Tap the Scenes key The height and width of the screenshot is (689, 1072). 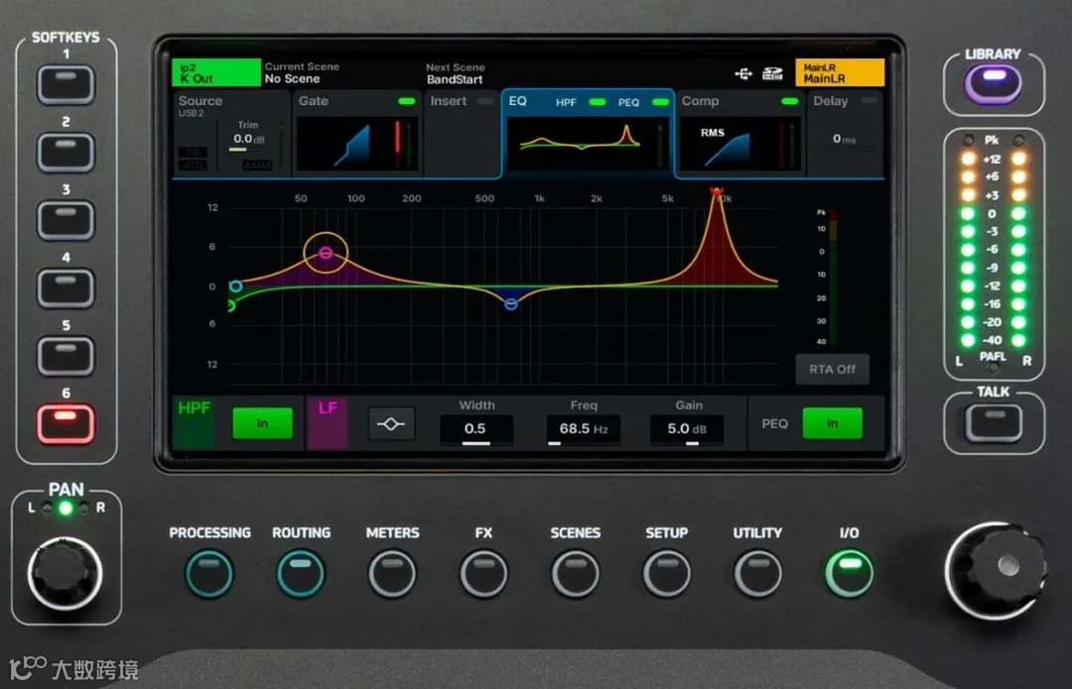(x=576, y=574)
